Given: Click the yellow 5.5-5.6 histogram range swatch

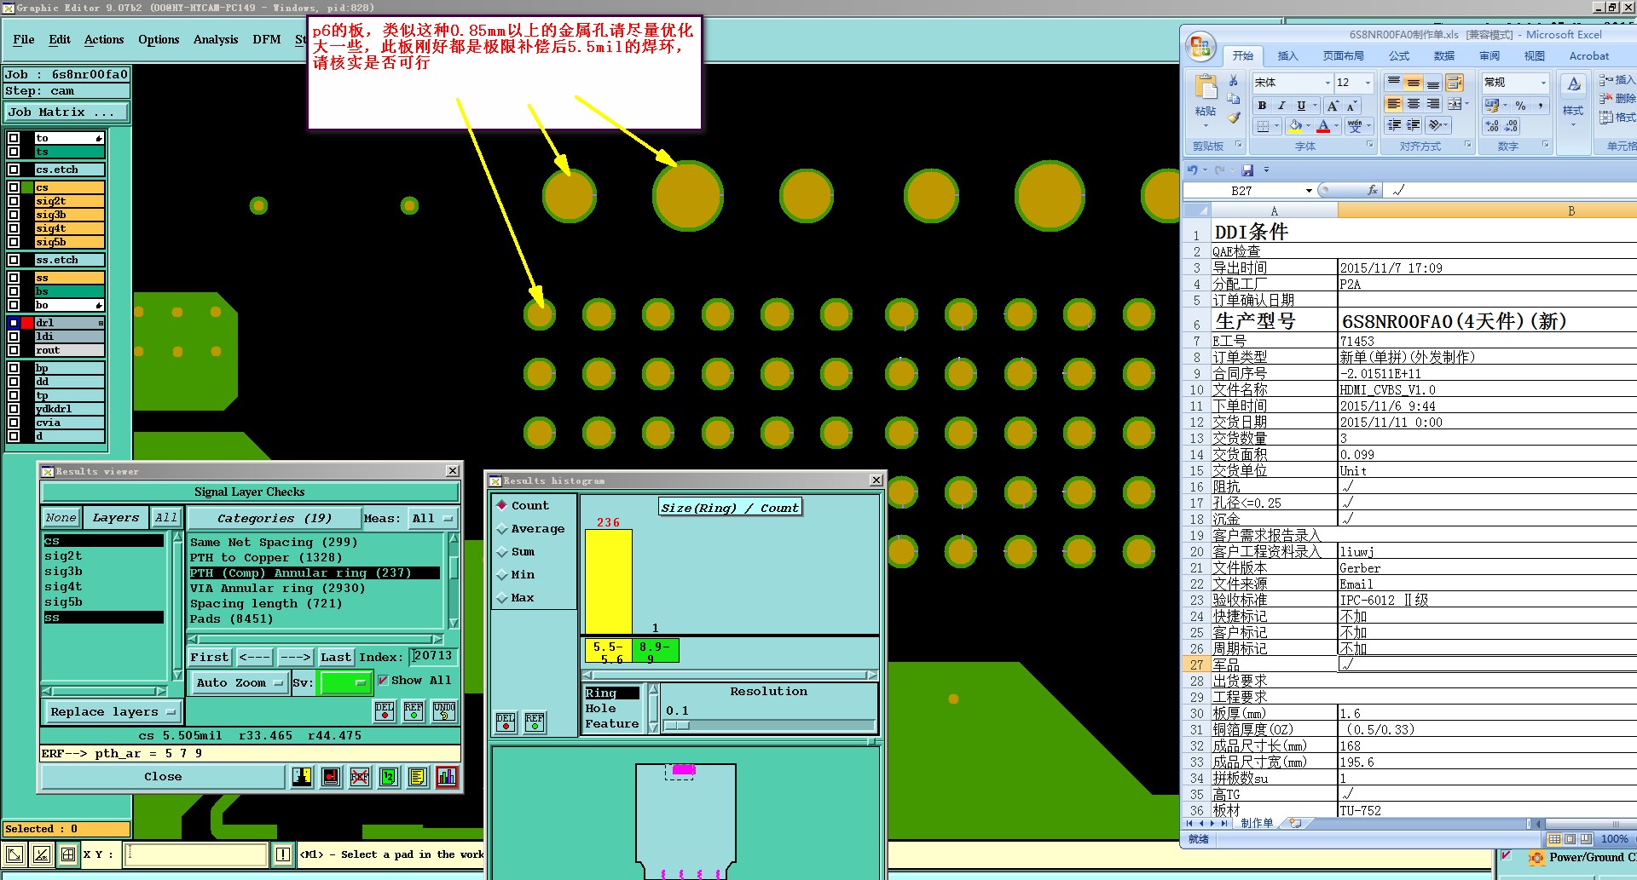Looking at the screenshot, I should pos(609,652).
